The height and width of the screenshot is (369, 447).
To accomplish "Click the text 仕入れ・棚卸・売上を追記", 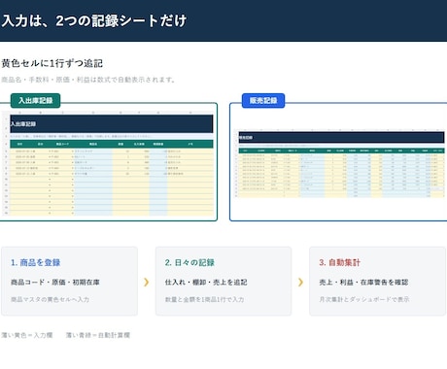I will point(206,282).
